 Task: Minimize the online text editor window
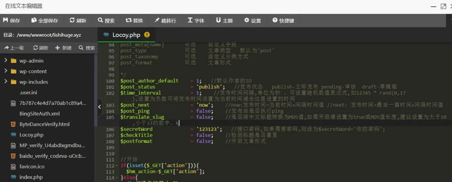point(433,6)
